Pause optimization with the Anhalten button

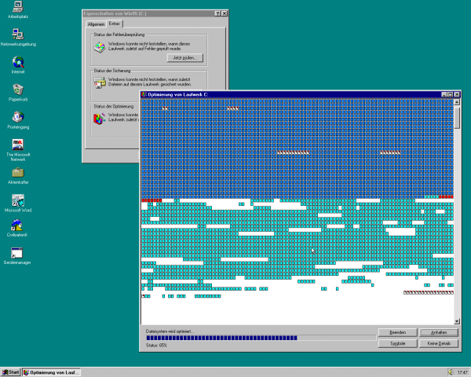tap(437, 332)
